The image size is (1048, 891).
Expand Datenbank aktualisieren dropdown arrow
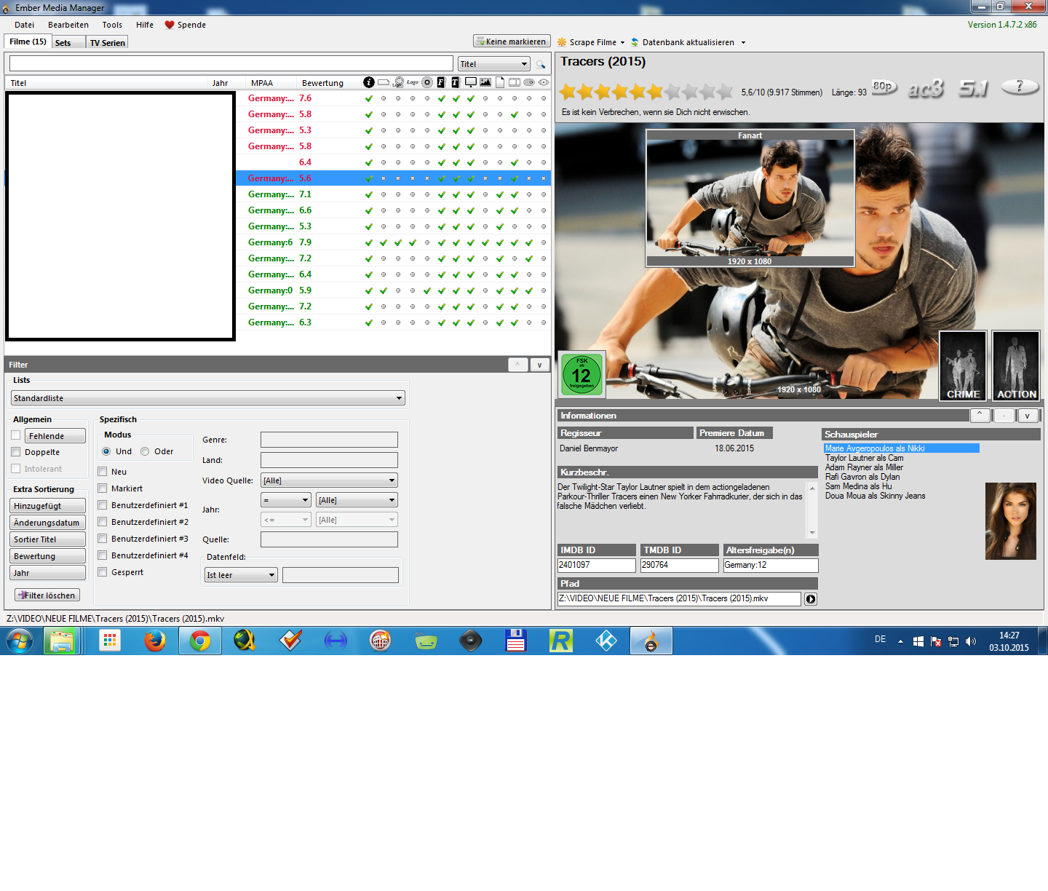tap(743, 42)
